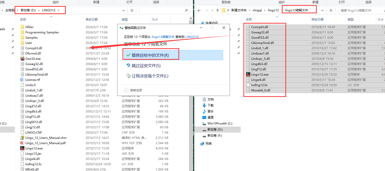Select Lingo12.exe icon in LINGO12 window

pyautogui.click(x=22, y=148)
